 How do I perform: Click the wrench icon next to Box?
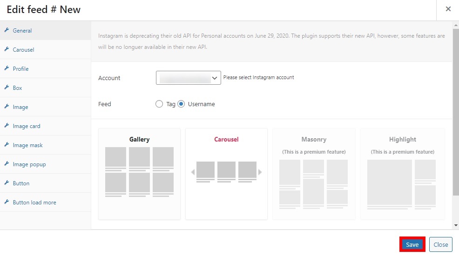tap(7, 87)
